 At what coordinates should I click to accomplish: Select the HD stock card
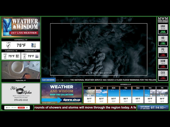tap(163, 41)
